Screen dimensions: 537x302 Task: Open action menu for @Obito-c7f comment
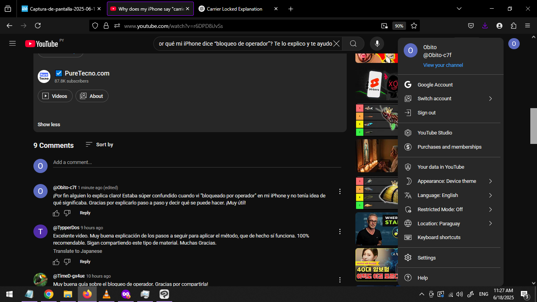coord(340,192)
